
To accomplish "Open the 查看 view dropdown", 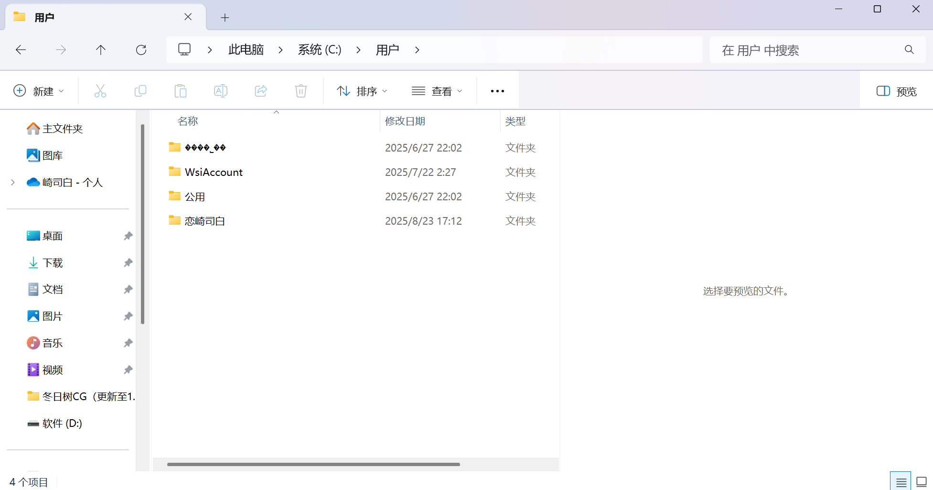I will (x=437, y=91).
